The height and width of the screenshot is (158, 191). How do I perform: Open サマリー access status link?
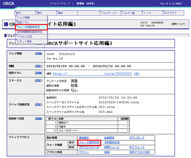pyautogui.click(x=84, y=152)
